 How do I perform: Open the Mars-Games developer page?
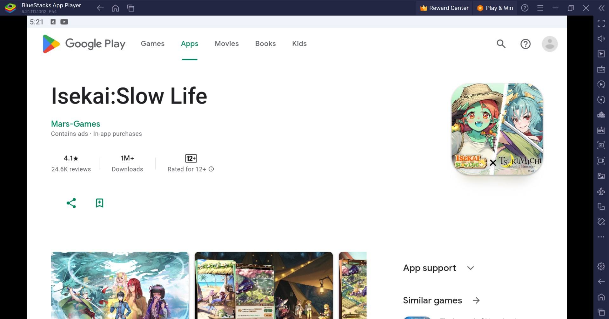(76, 124)
